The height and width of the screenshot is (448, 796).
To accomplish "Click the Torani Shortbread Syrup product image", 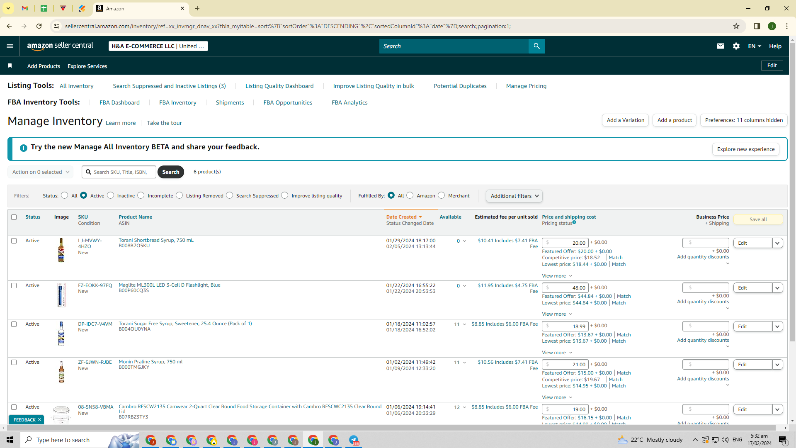I will [61, 250].
